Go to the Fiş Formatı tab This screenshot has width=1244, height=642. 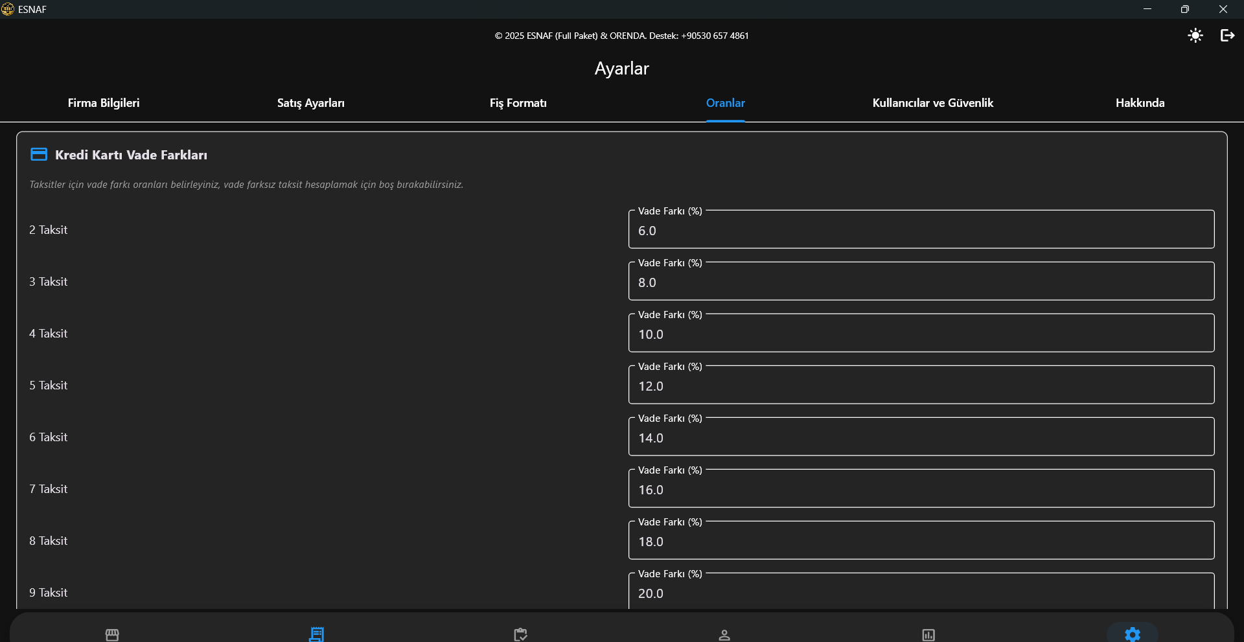click(518, 103)
